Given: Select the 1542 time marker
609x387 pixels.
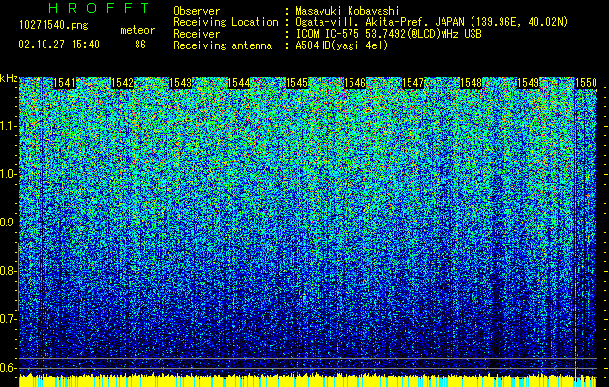Looking at the screenshot, I should click(122, 83).
